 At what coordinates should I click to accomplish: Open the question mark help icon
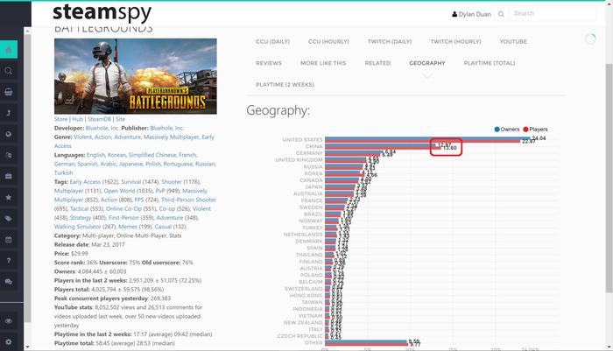(9, 261)
